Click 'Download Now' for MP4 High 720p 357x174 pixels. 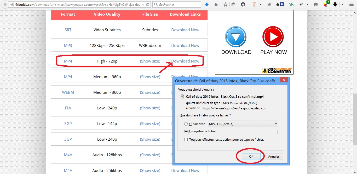coord(185,61)
